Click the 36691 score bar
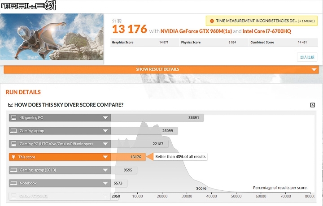Image resolution: width=323 pixels, height=206 pixels. 157,118
